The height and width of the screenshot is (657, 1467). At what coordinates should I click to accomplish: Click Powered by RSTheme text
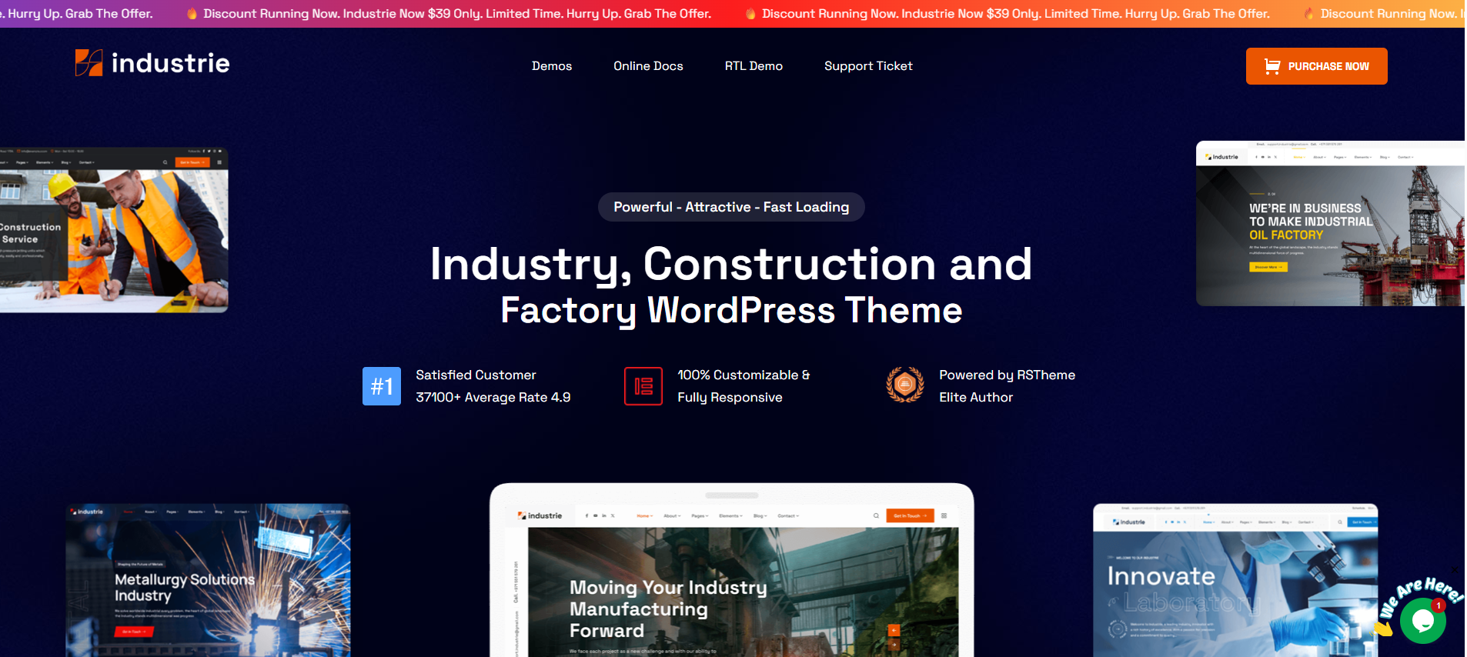pyautogui.click(x=1007, y=375)
